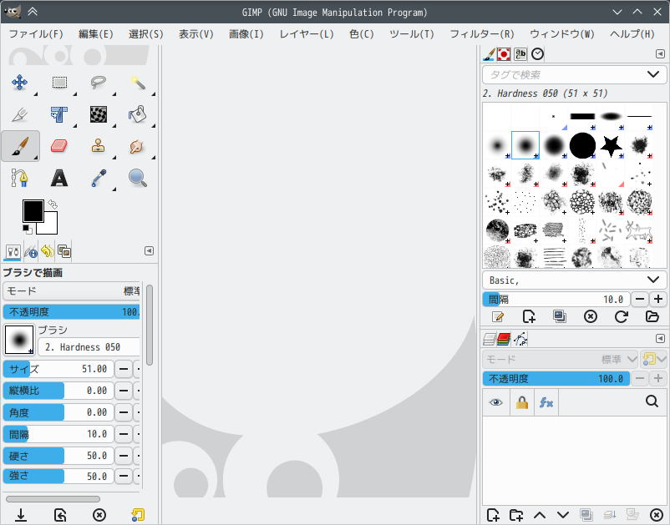The width and height of the screenshot is (670, 525).
Task: Select the Move tool in toolbox
Action: pos(20,82)
